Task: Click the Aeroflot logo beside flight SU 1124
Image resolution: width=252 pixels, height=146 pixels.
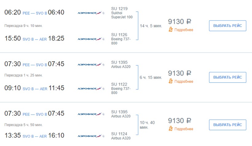Action: [91, 136]
